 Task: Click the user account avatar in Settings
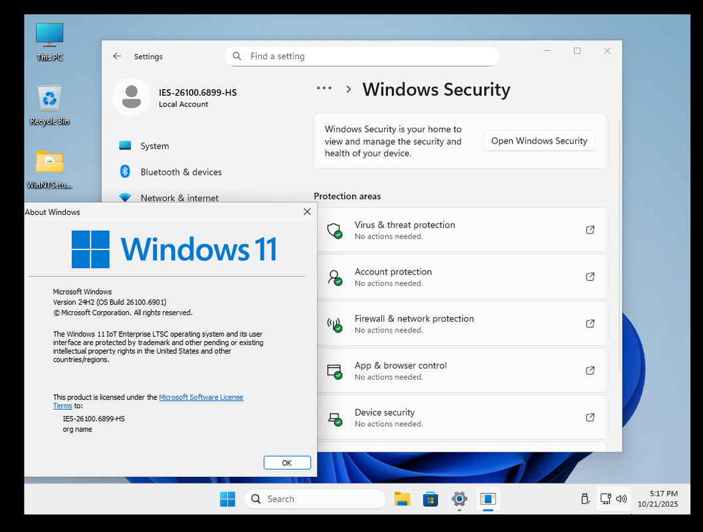pyautogui.click(x=132, y=97)
